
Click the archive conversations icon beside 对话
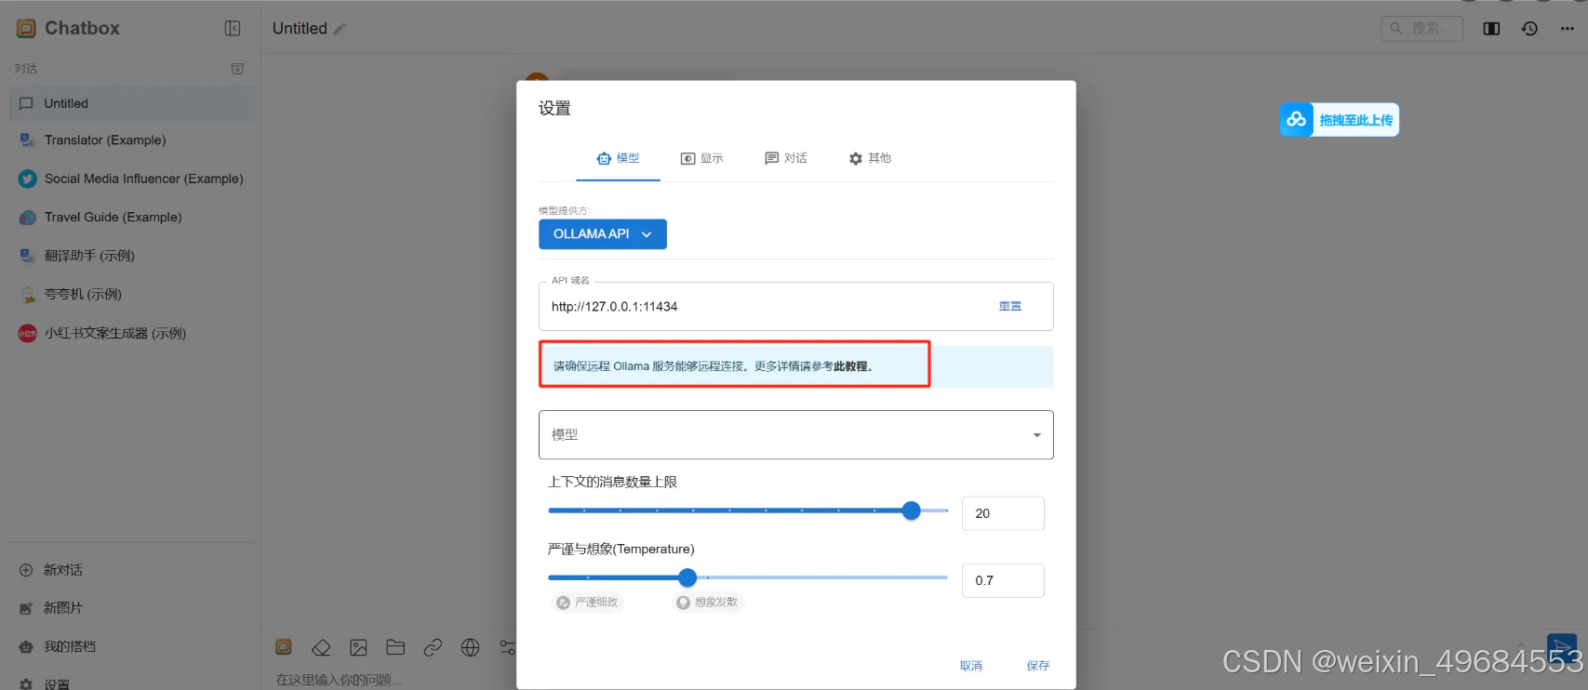237,69
